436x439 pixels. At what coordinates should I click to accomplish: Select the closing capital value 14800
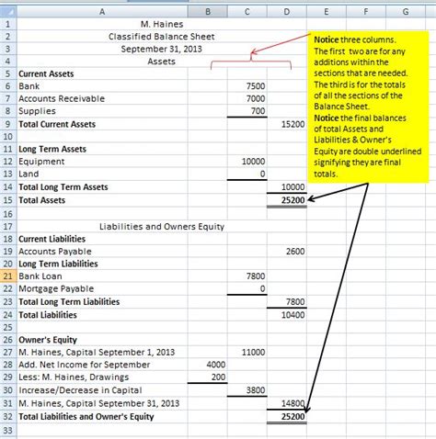point(287,403)
